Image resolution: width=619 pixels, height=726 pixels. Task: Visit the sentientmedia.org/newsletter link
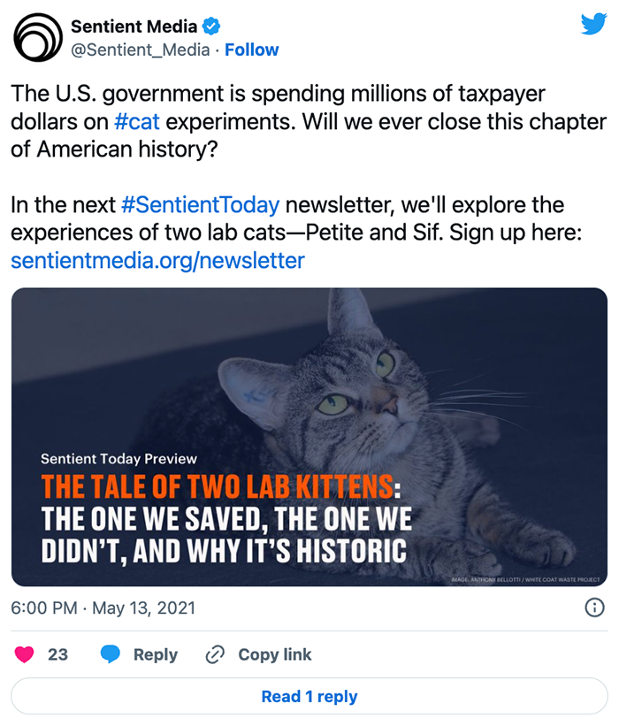coord(157,261)
